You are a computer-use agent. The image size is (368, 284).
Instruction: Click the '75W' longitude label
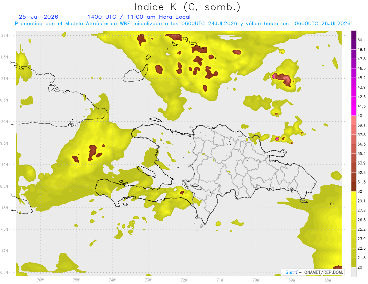76,280
